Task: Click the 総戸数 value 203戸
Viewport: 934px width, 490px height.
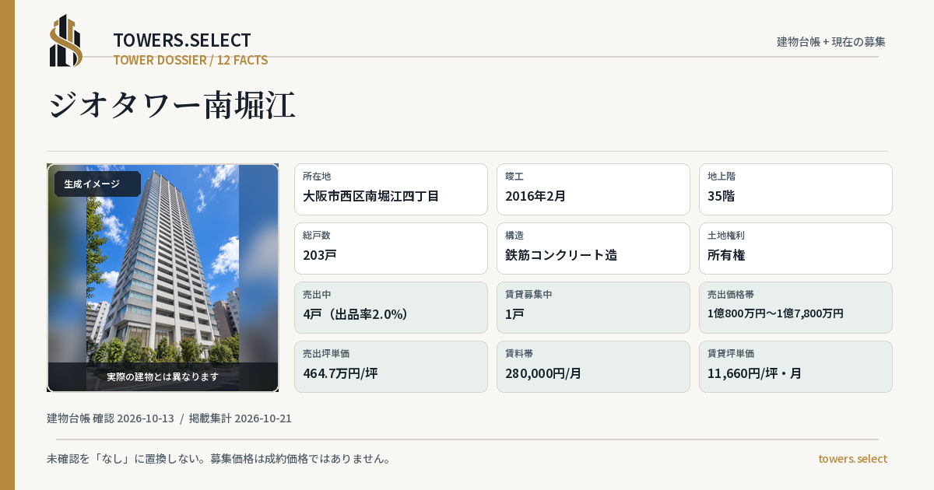Action: 320,255
